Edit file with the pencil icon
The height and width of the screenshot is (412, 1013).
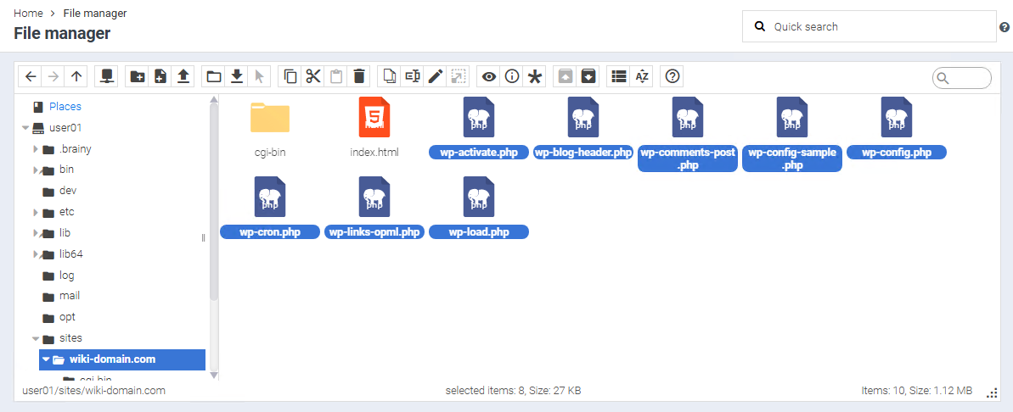click(x=436, y=77)
